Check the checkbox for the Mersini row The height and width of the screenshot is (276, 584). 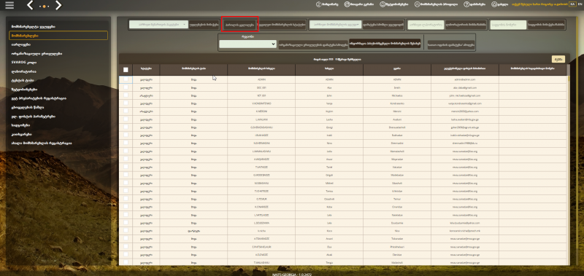tap(126, 111)
